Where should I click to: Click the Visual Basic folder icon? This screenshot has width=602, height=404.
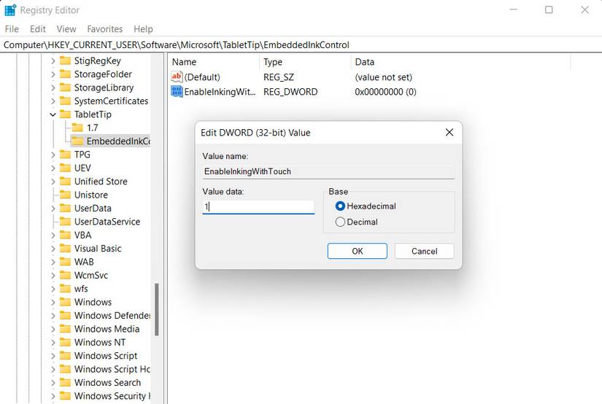[66, 249]
